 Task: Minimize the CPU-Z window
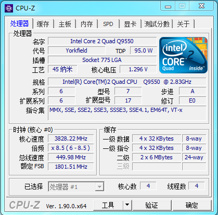pyautogui.click(x=168, y=6)
